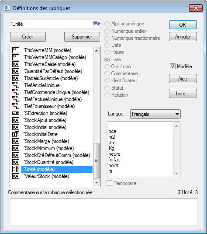Toggle the Modèle checkbox

click(x=172, y=66)
